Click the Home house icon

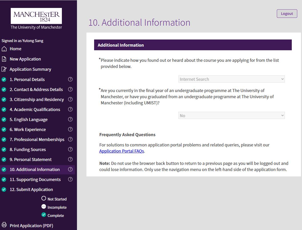(x=4, y=49)
